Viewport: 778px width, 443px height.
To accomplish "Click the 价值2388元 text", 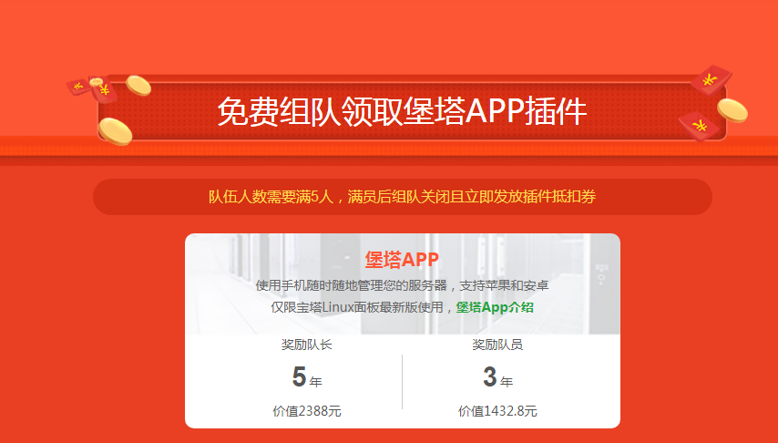I will point(306,411).
